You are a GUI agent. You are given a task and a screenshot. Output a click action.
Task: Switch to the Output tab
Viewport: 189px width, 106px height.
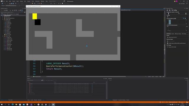[128, 100]
